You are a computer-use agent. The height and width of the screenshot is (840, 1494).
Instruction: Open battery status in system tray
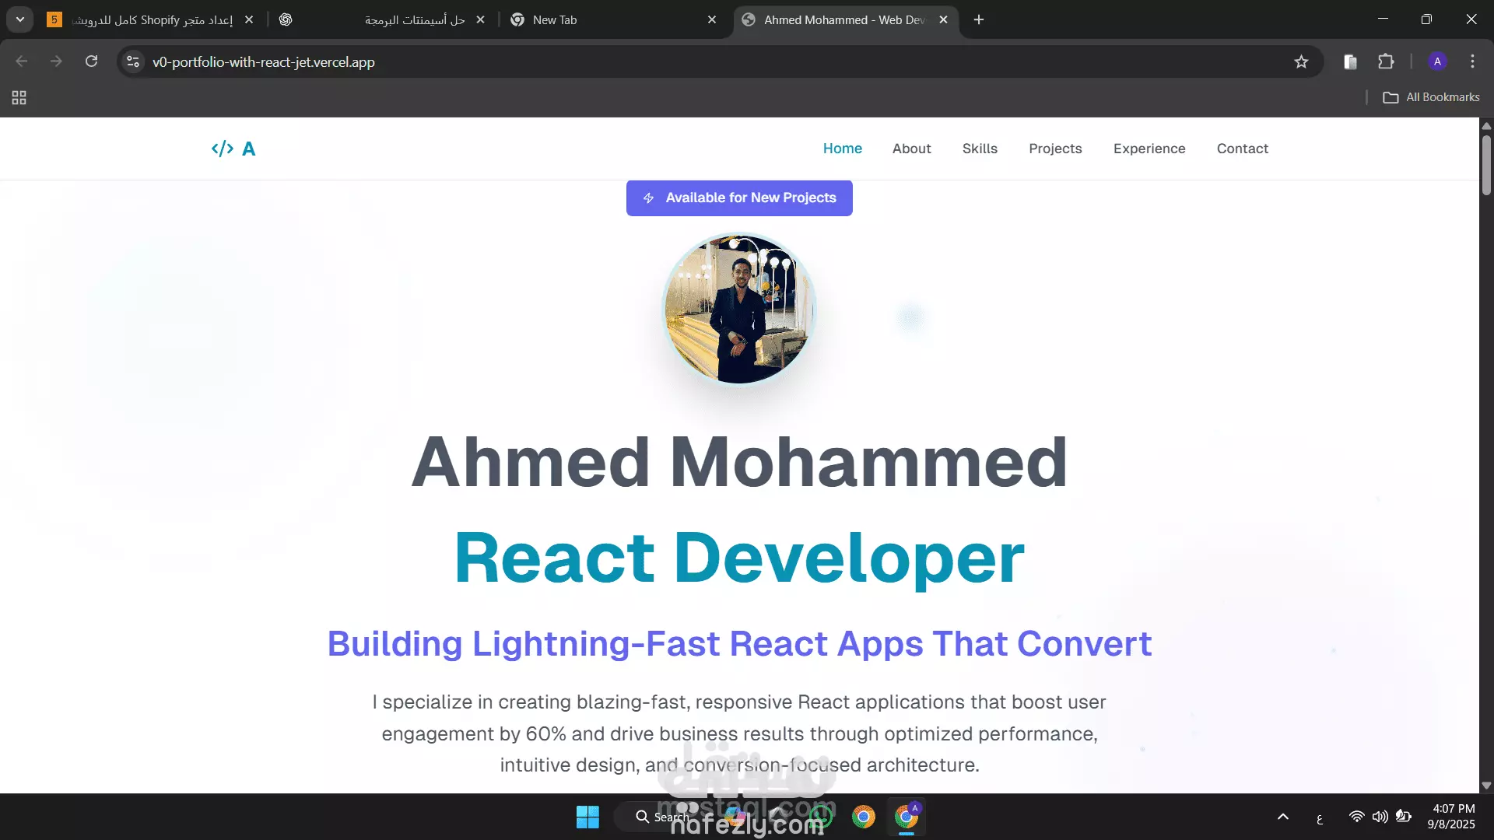[x=1404, y=817]
